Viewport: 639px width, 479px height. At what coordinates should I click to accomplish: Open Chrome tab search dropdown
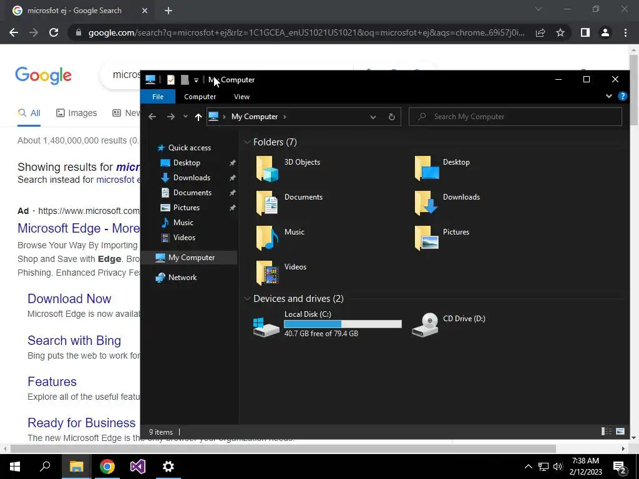(539, 9)
